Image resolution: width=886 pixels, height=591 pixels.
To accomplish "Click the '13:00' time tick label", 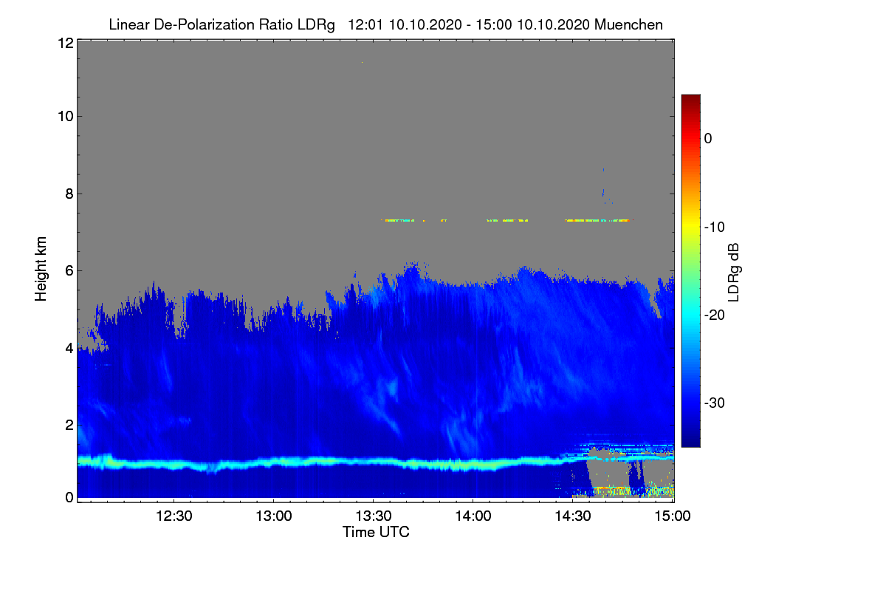I will [x=275, y=516].
